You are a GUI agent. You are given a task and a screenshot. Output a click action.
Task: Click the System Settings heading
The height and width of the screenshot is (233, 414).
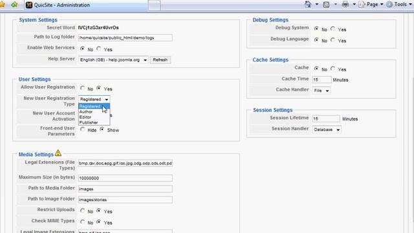[x=38, y=20]
